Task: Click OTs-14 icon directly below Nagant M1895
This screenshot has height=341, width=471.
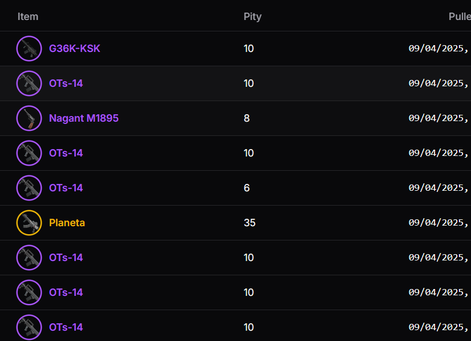Action: click(29, 153)
